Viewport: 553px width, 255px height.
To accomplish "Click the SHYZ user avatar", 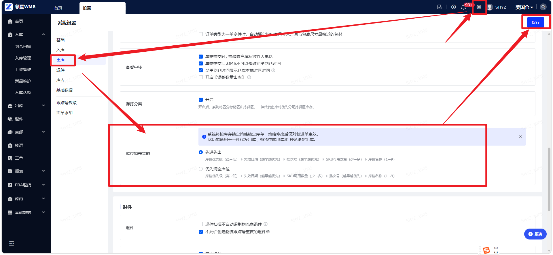I will point(490,7).
